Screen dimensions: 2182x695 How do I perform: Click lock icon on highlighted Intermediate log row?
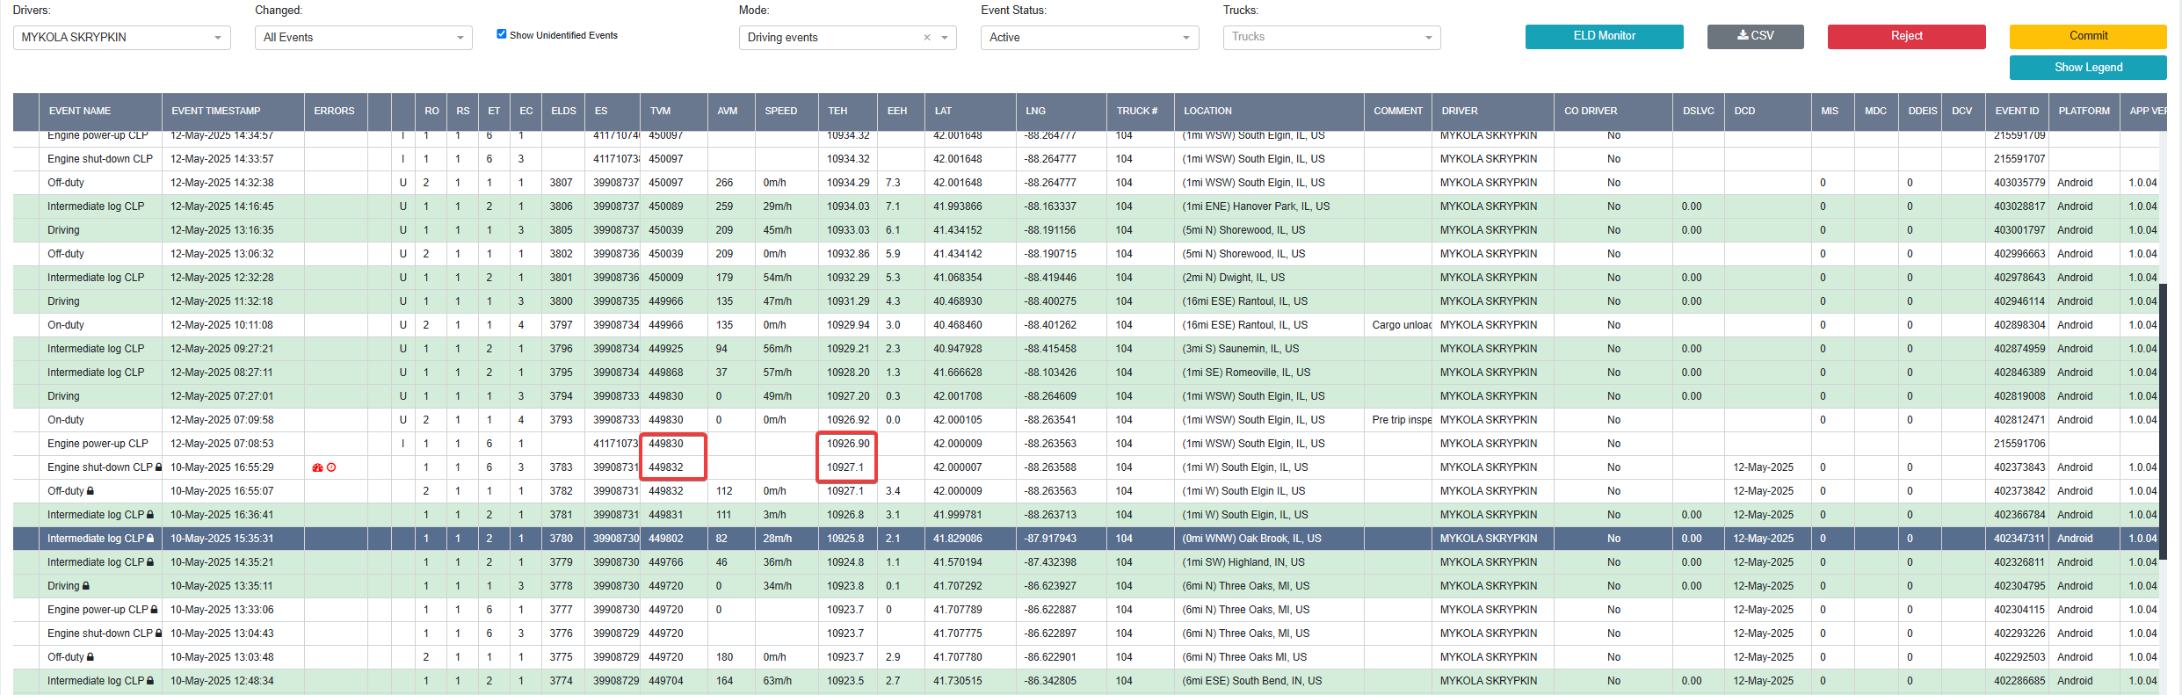click(x=150, y=539)
